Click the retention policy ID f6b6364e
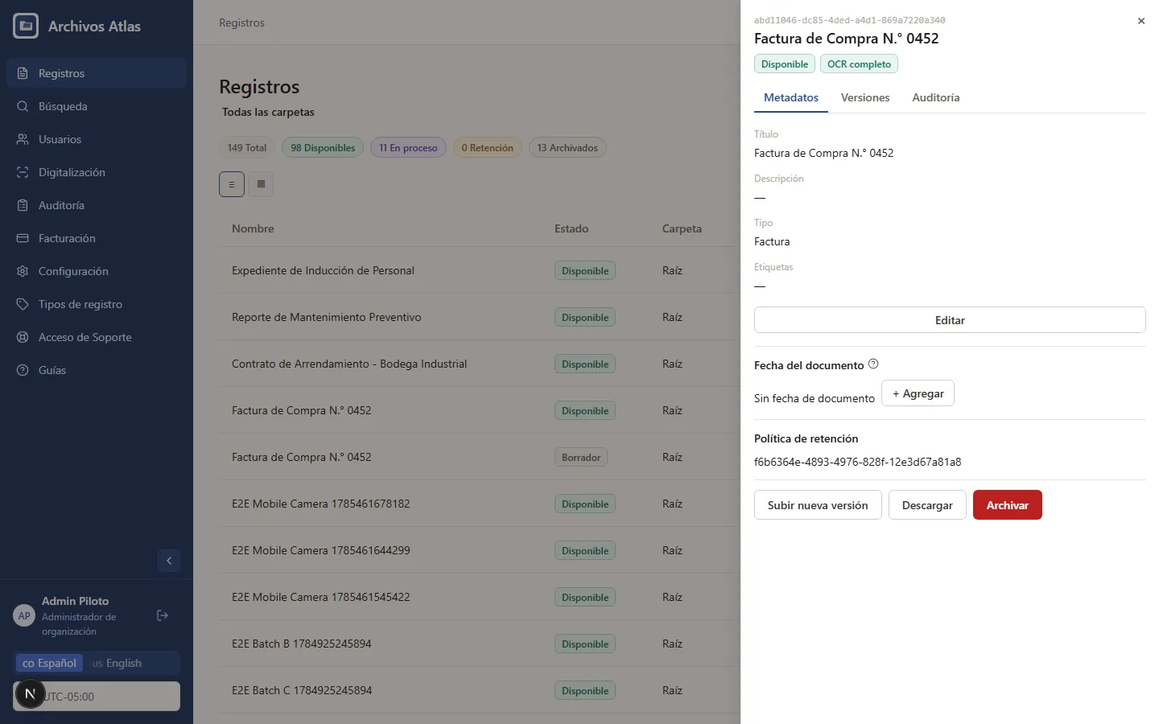This screenshot has width=1159, height=724. 857,462
